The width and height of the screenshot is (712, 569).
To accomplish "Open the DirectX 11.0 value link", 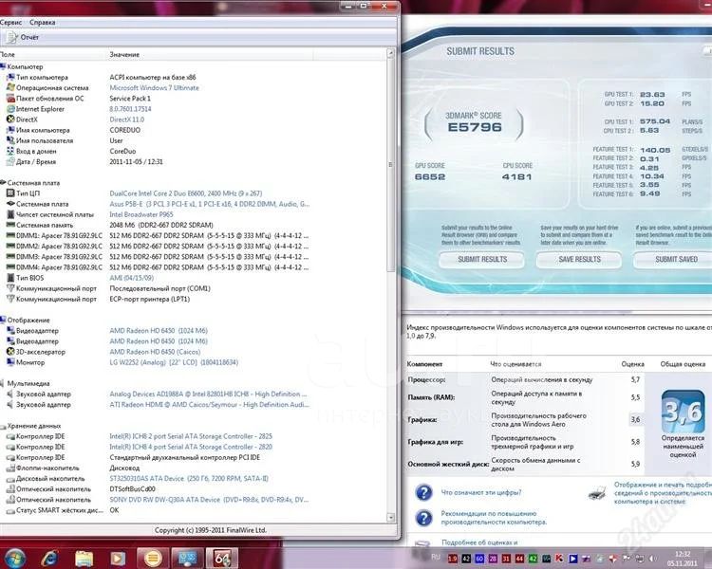I will coord(126,119).
